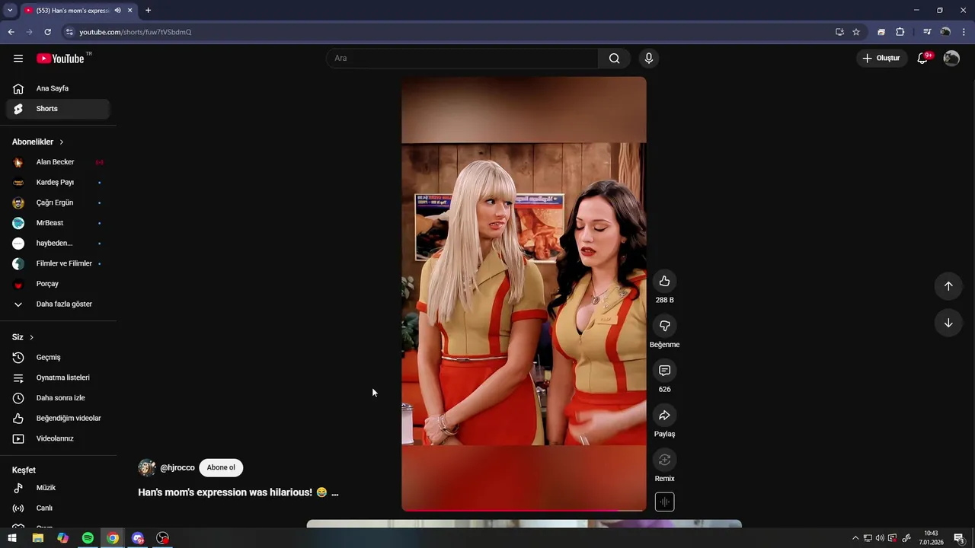Open Daha sonra izle list
The height and width of the screenshot is (548, 975).
(x=58, y=398)
